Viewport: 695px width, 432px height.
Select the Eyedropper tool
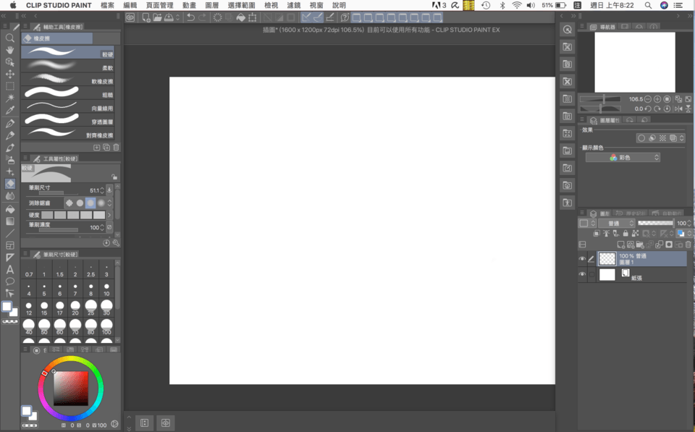(x=10, y=111)
